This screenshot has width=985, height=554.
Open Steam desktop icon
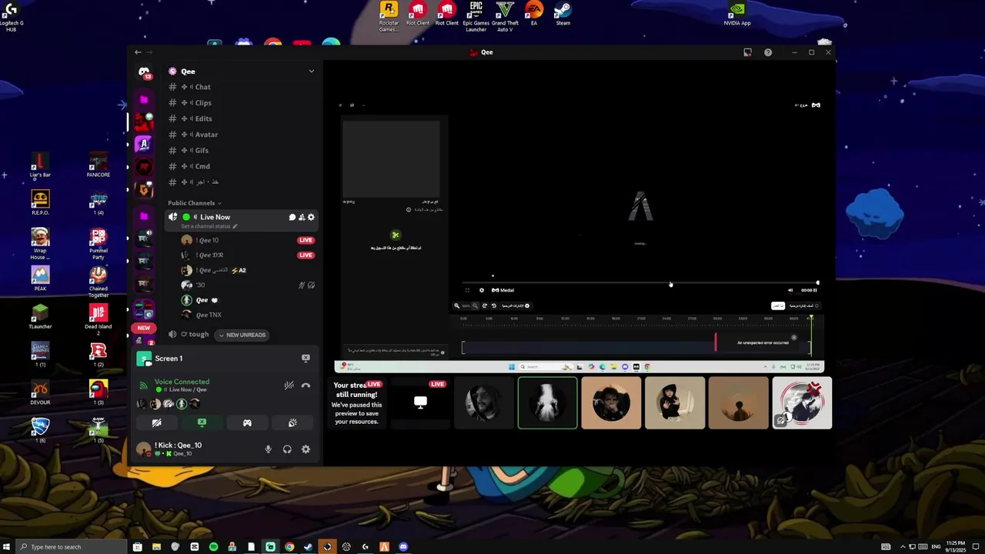coord(563,14)
